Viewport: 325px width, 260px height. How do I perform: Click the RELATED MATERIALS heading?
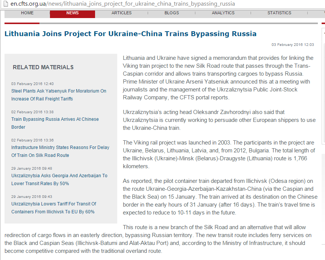[43, 67]
